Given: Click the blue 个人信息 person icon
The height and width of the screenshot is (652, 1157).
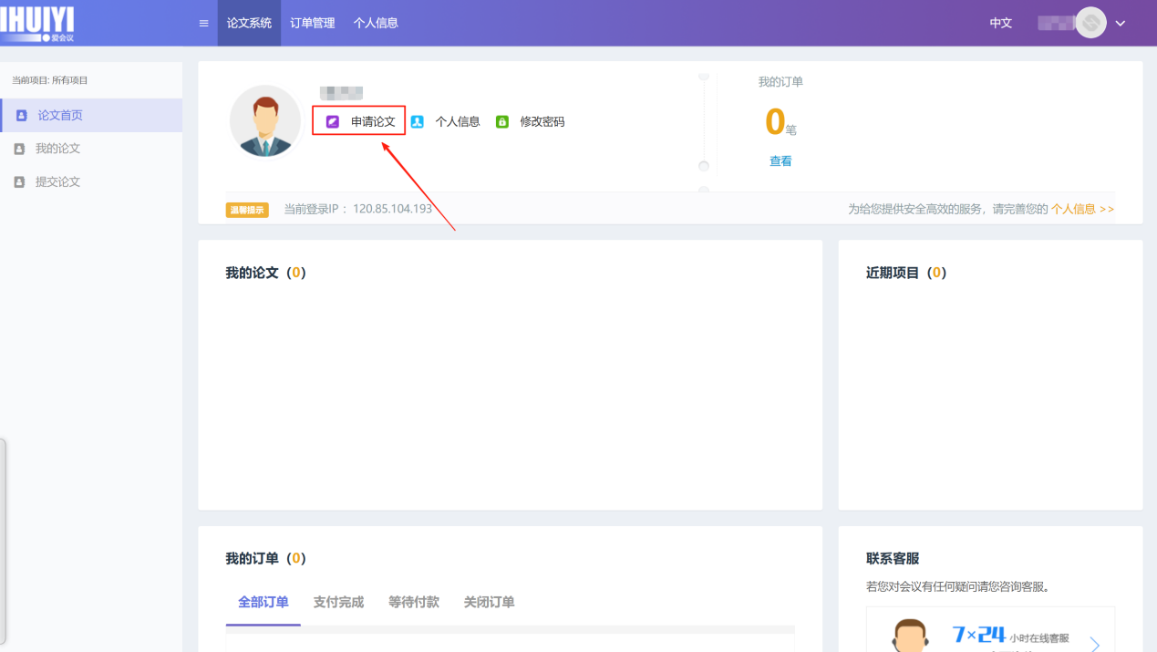Looking at the screenshot, I should click(417, 121).
